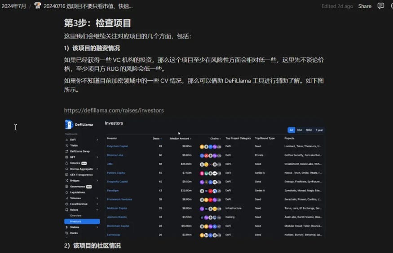The image size is (393, 253).
Task: Click the Top Round Type column header
Action: click(265, 138)
